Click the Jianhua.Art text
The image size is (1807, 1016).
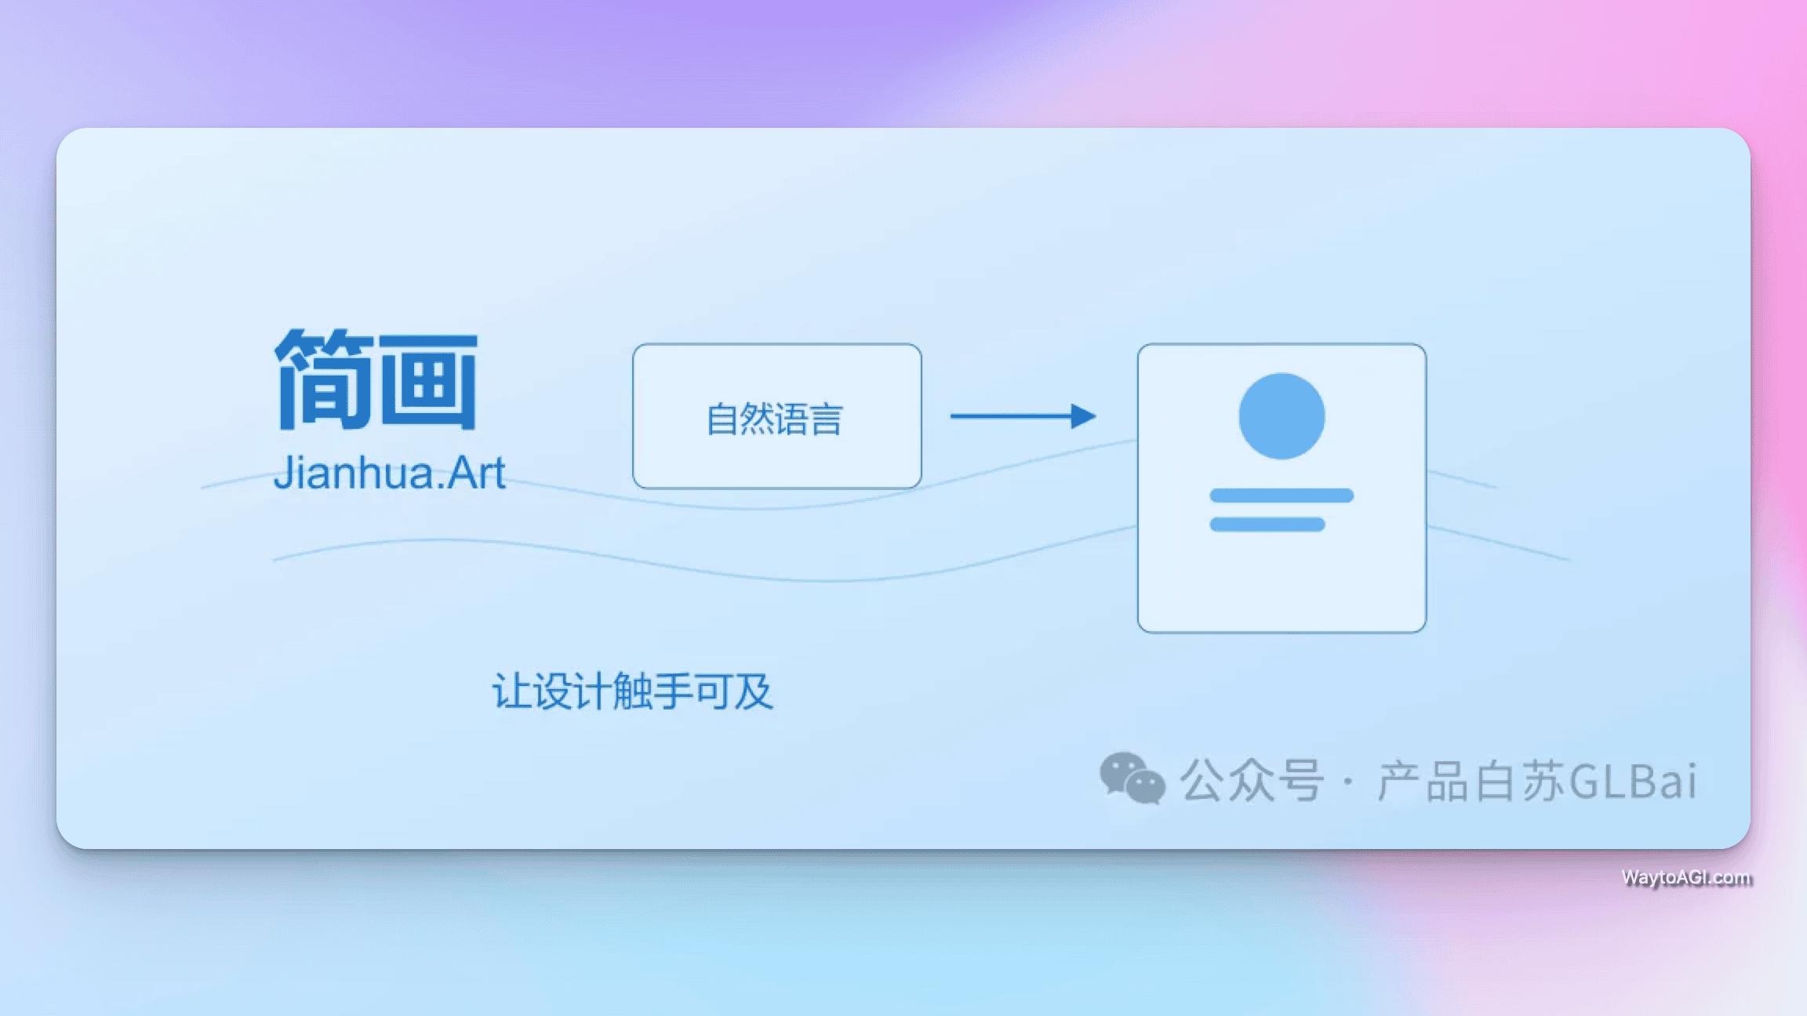[x=389, y=473]
